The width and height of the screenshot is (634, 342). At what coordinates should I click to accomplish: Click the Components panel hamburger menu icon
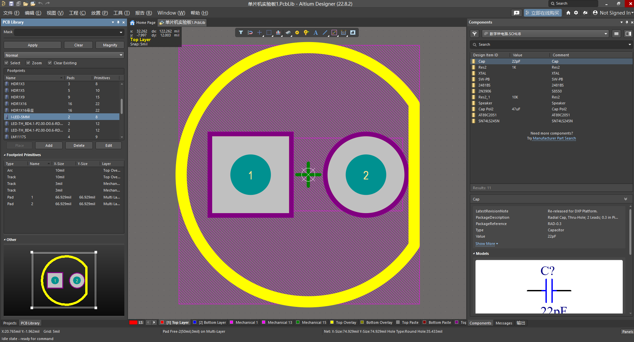(x=616, y=34)
